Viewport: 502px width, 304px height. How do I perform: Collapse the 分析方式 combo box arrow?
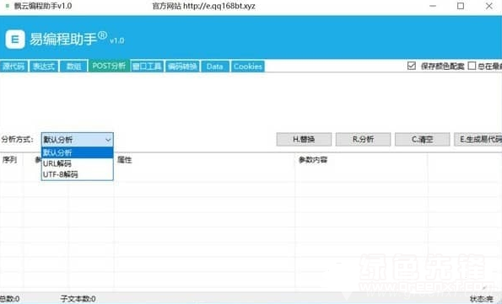pyautogui.click(x=108, y=140)
